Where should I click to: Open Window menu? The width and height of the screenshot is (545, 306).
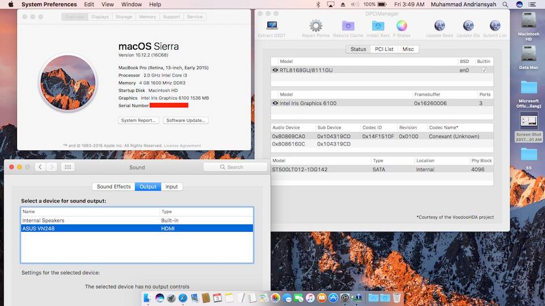131,5
